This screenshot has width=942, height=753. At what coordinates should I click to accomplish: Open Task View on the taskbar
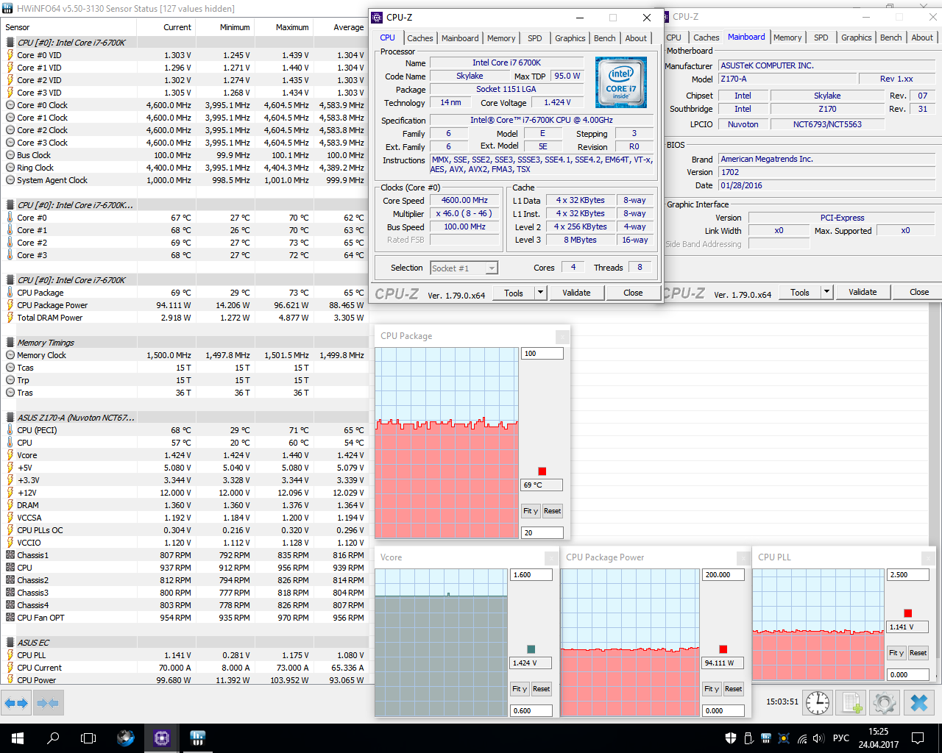point(88,738)
